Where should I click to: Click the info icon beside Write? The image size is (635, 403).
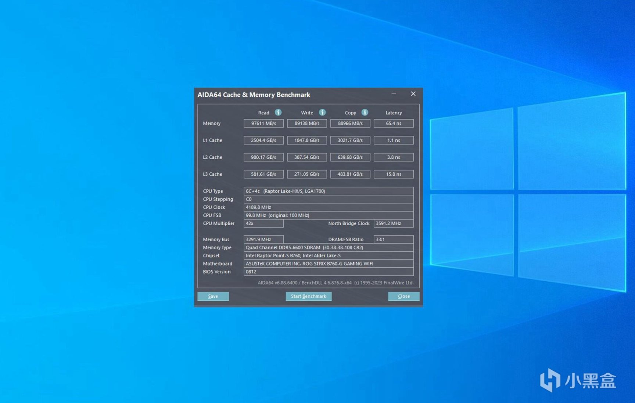coord(322,113)
